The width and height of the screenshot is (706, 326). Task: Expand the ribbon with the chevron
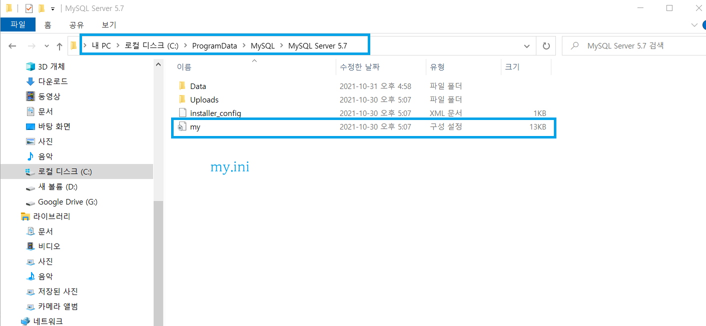click(x=694, y=24)
